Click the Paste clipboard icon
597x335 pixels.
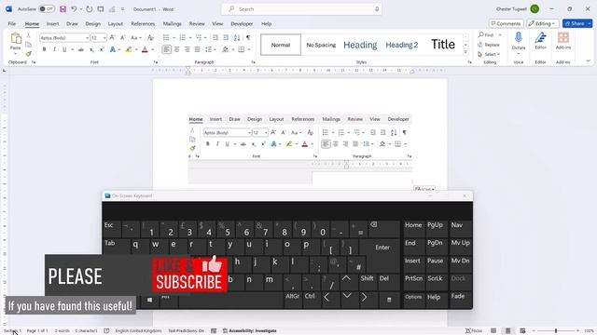pos(16,38)
